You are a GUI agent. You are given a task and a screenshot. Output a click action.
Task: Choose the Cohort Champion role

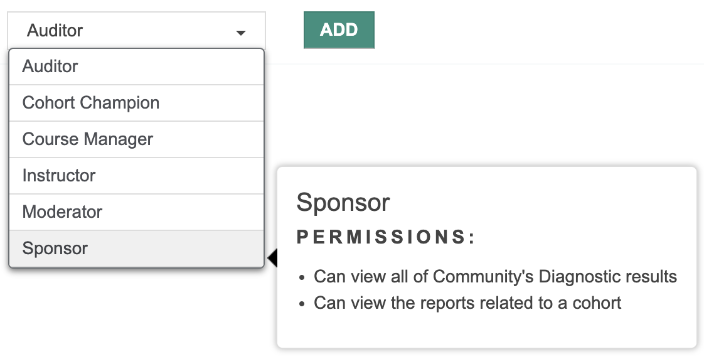point(136,103)
